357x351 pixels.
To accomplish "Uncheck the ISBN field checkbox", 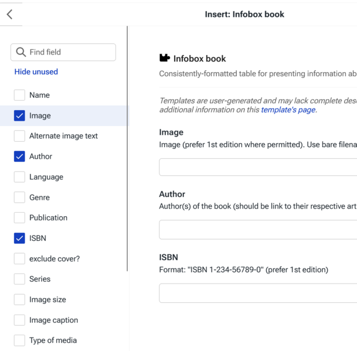I will [19, 238].
